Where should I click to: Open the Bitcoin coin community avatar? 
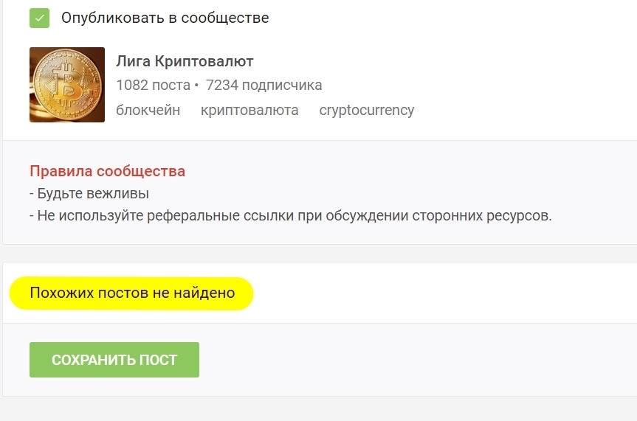point(67,85)
